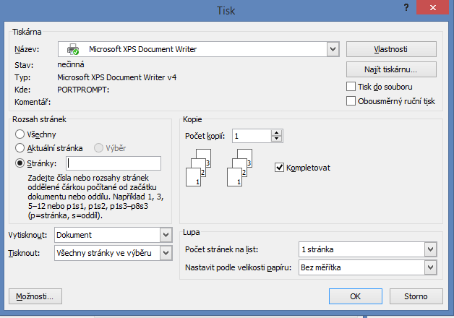
Task: Click the Najít tiskárnu button
Action: point(391,69)
